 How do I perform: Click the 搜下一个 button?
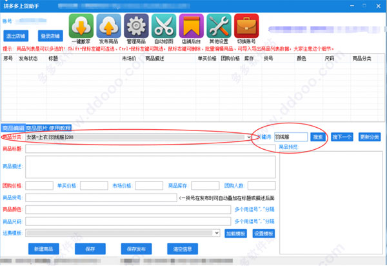click(342, 137)
